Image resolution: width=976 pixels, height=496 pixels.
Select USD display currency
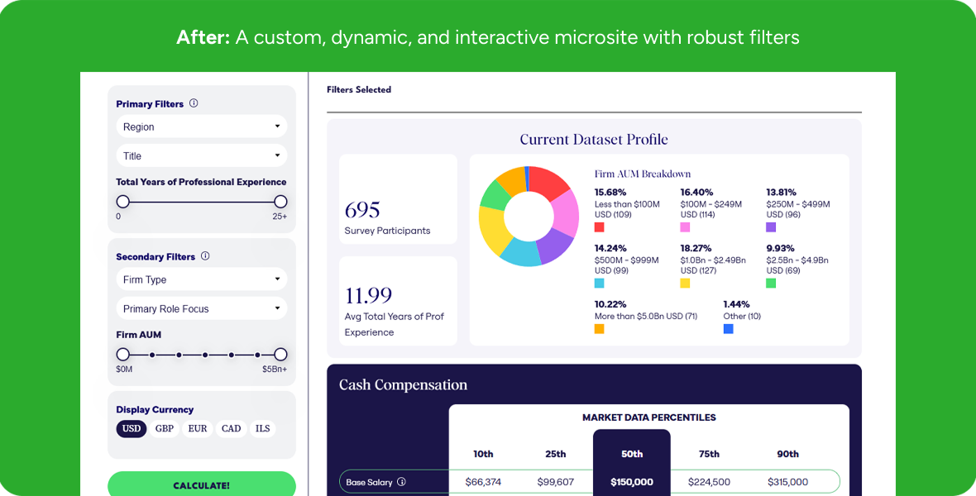(x=132, y=429)
